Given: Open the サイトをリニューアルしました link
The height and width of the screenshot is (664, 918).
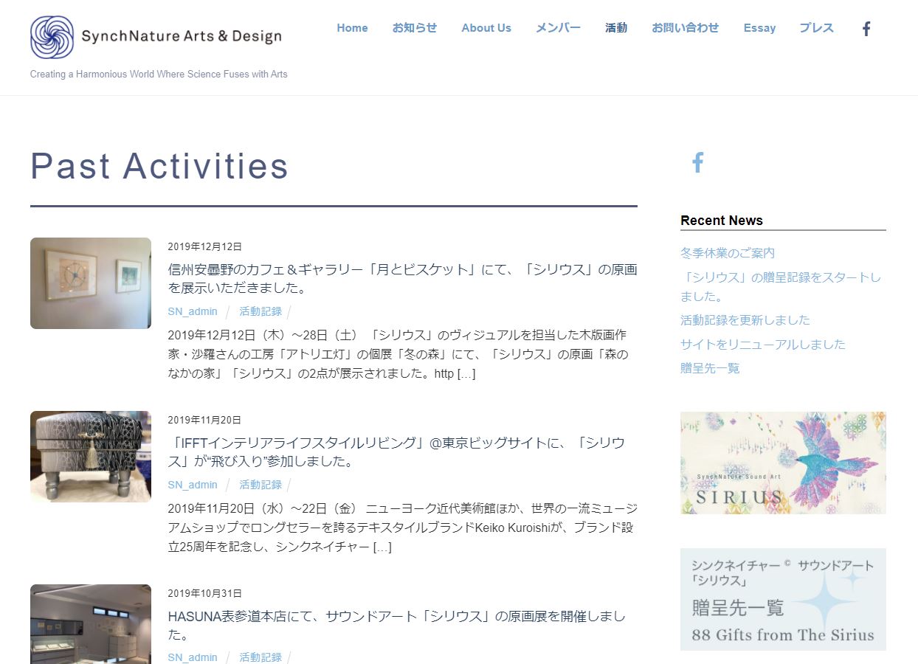Looking at the screenshot, I should 762,345.
